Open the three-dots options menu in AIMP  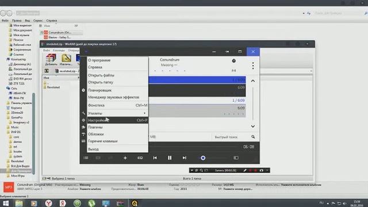click(x=253, y=66)
